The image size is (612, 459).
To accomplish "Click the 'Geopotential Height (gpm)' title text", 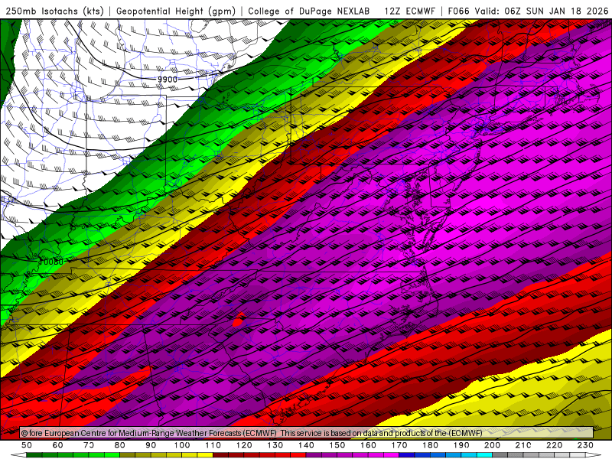I will point(176,11).
